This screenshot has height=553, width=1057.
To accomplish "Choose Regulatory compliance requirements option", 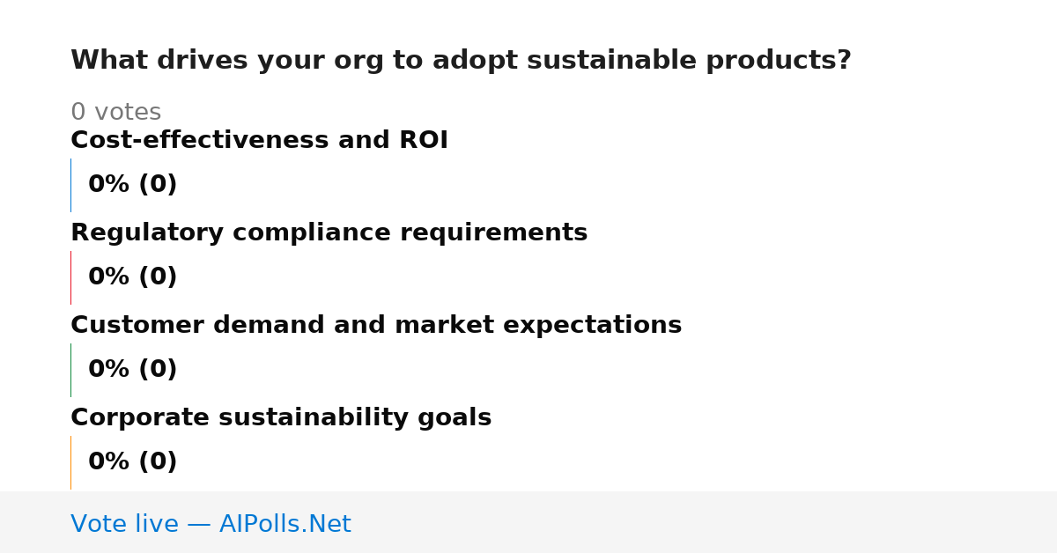I will [329, 232].
